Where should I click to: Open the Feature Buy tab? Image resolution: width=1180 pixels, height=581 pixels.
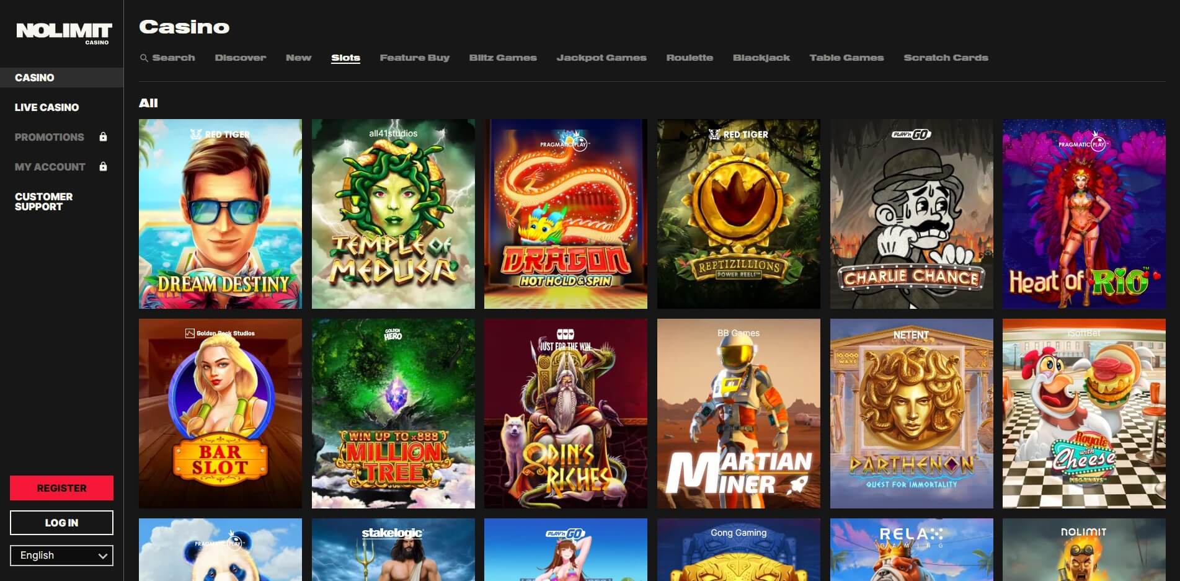(415, 58)
